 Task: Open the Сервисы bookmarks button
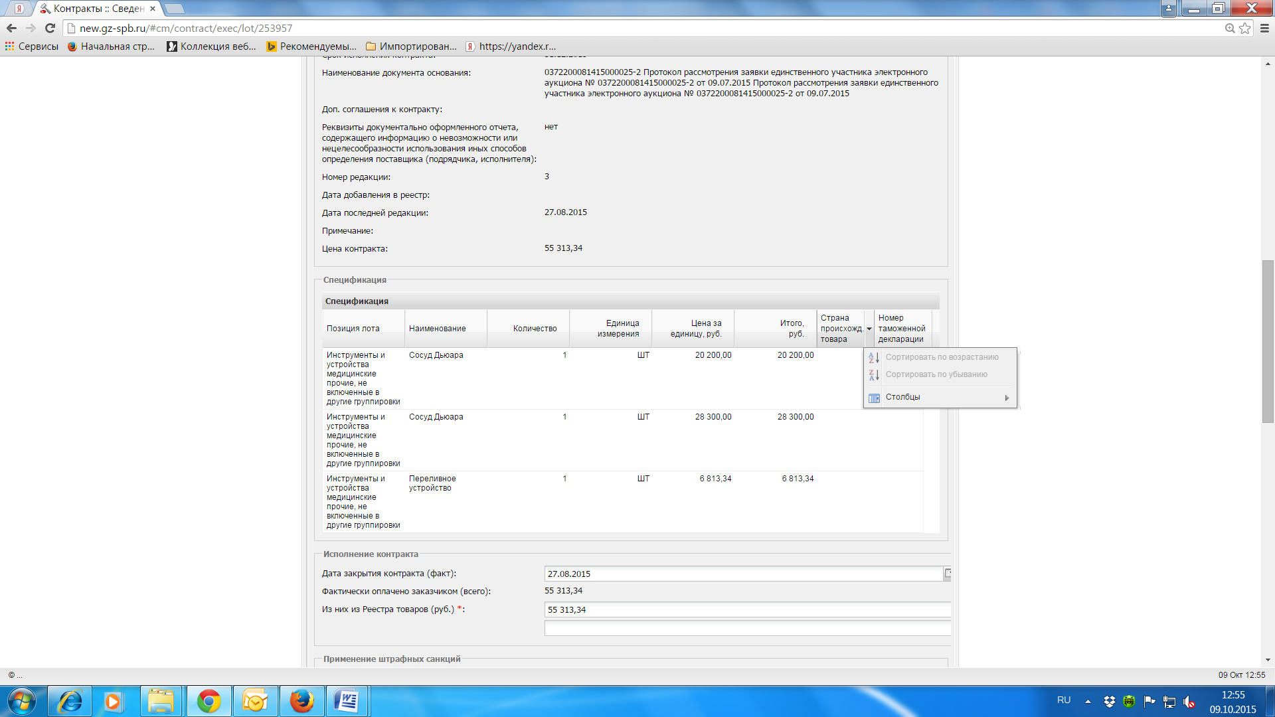32,46
